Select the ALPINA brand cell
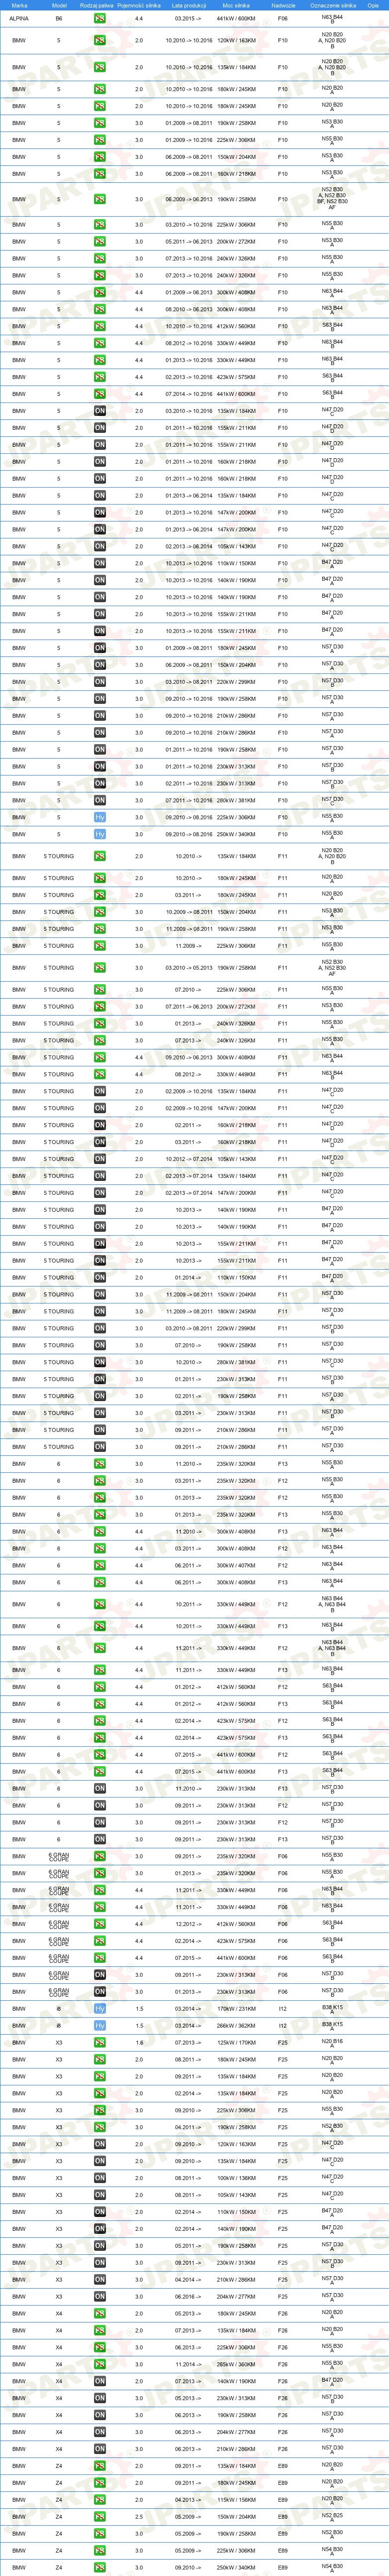 click(x=19, y=19)
